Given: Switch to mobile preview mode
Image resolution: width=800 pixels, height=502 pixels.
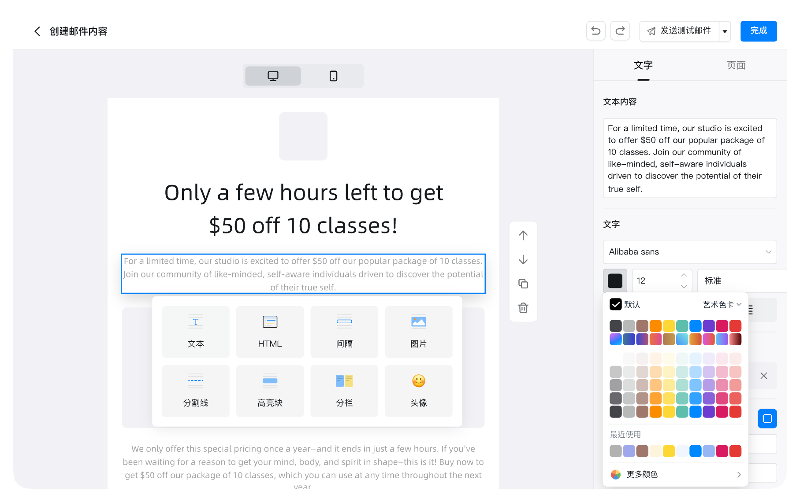Looking at the screenshot, I should [333, 76].
